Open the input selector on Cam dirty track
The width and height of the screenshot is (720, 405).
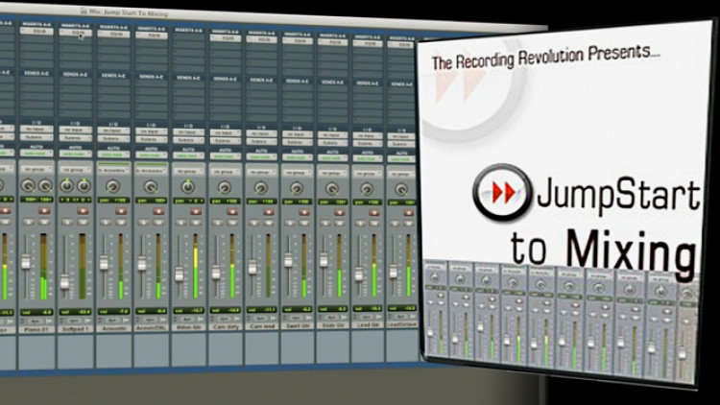click(225, 132)
